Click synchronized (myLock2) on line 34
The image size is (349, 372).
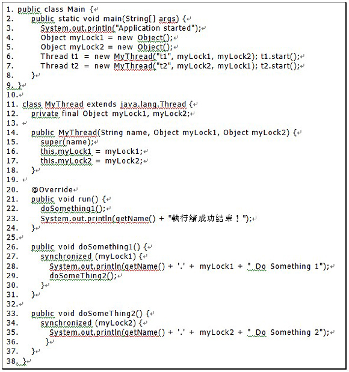tap(88, 323)
